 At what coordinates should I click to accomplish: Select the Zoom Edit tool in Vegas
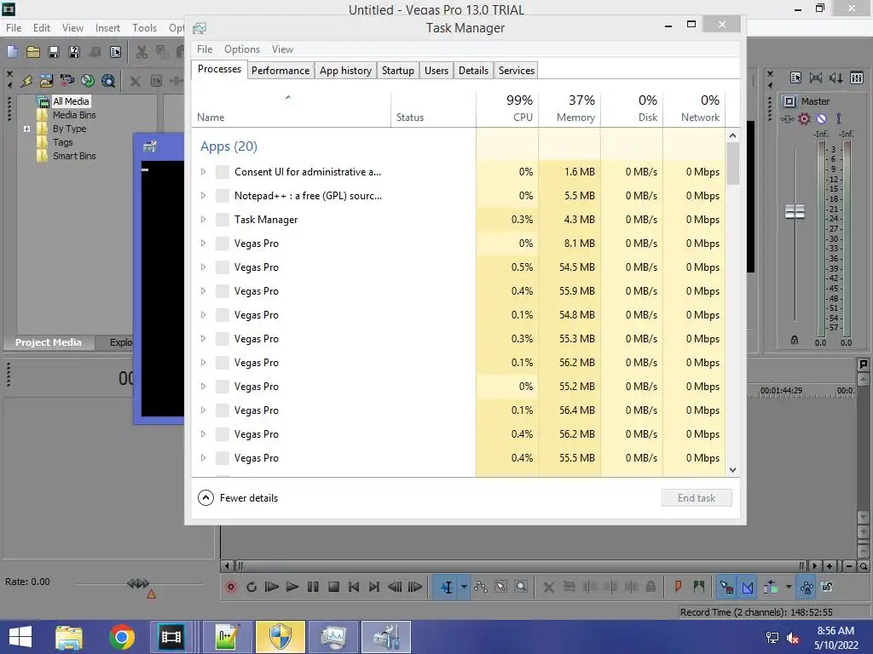click(x=521, y=587)
